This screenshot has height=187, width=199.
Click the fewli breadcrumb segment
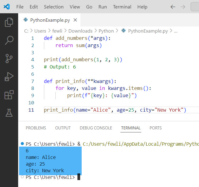pos(57,31)
